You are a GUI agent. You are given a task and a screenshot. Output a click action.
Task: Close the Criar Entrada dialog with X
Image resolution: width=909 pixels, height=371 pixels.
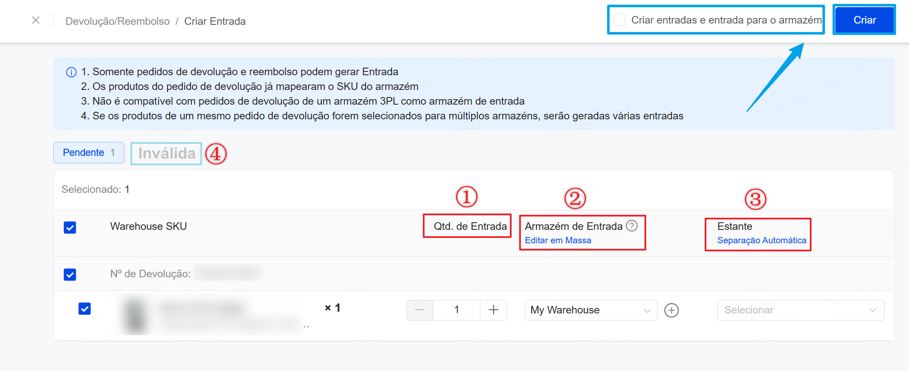click(x=36, y=20)
